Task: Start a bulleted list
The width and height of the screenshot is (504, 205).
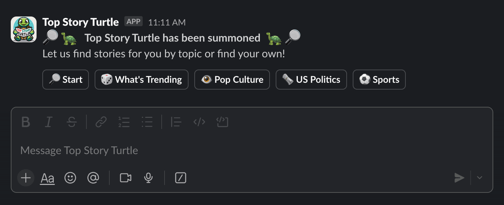Action: [147, 122]
